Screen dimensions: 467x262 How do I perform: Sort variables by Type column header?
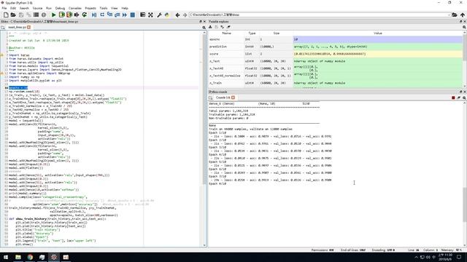(252, 33)
